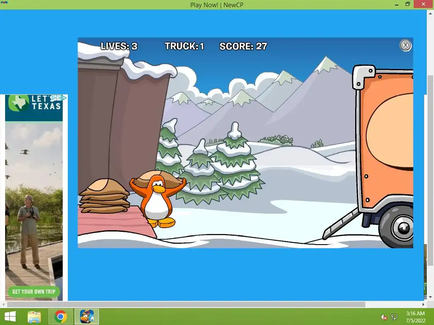Click the SCORE: 27 counter
This screenshot has width=434, height=325.
click(x=243, y=46)
